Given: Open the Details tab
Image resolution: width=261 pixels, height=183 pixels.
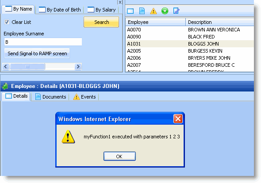Looking at the screenshot, I should coord(16,96).
